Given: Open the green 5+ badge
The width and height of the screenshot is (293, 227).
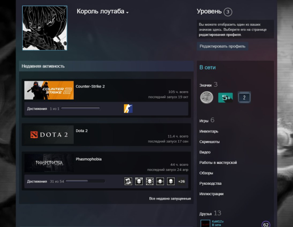Looking at the screenshot, I should (225, 98).
